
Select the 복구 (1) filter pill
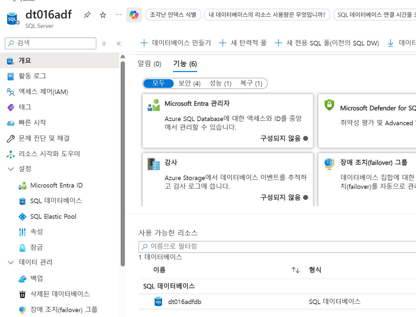click(x=251, y=83)
